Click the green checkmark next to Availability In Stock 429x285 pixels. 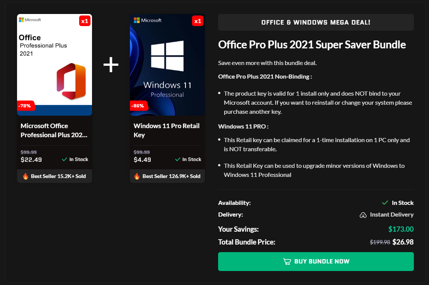pyautogui.click(x=385, y=203)
